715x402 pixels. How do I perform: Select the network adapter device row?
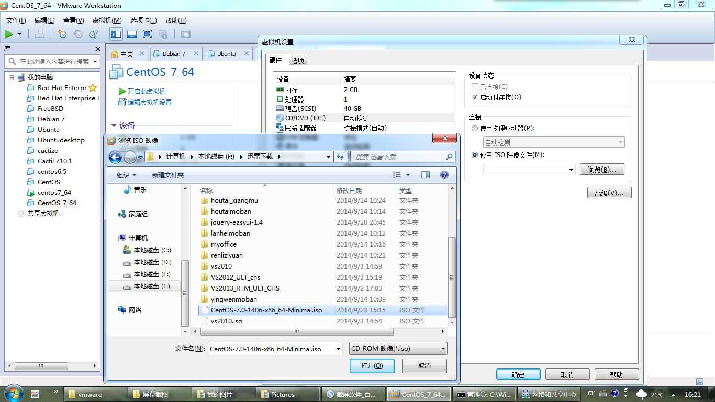click(365, 128)
